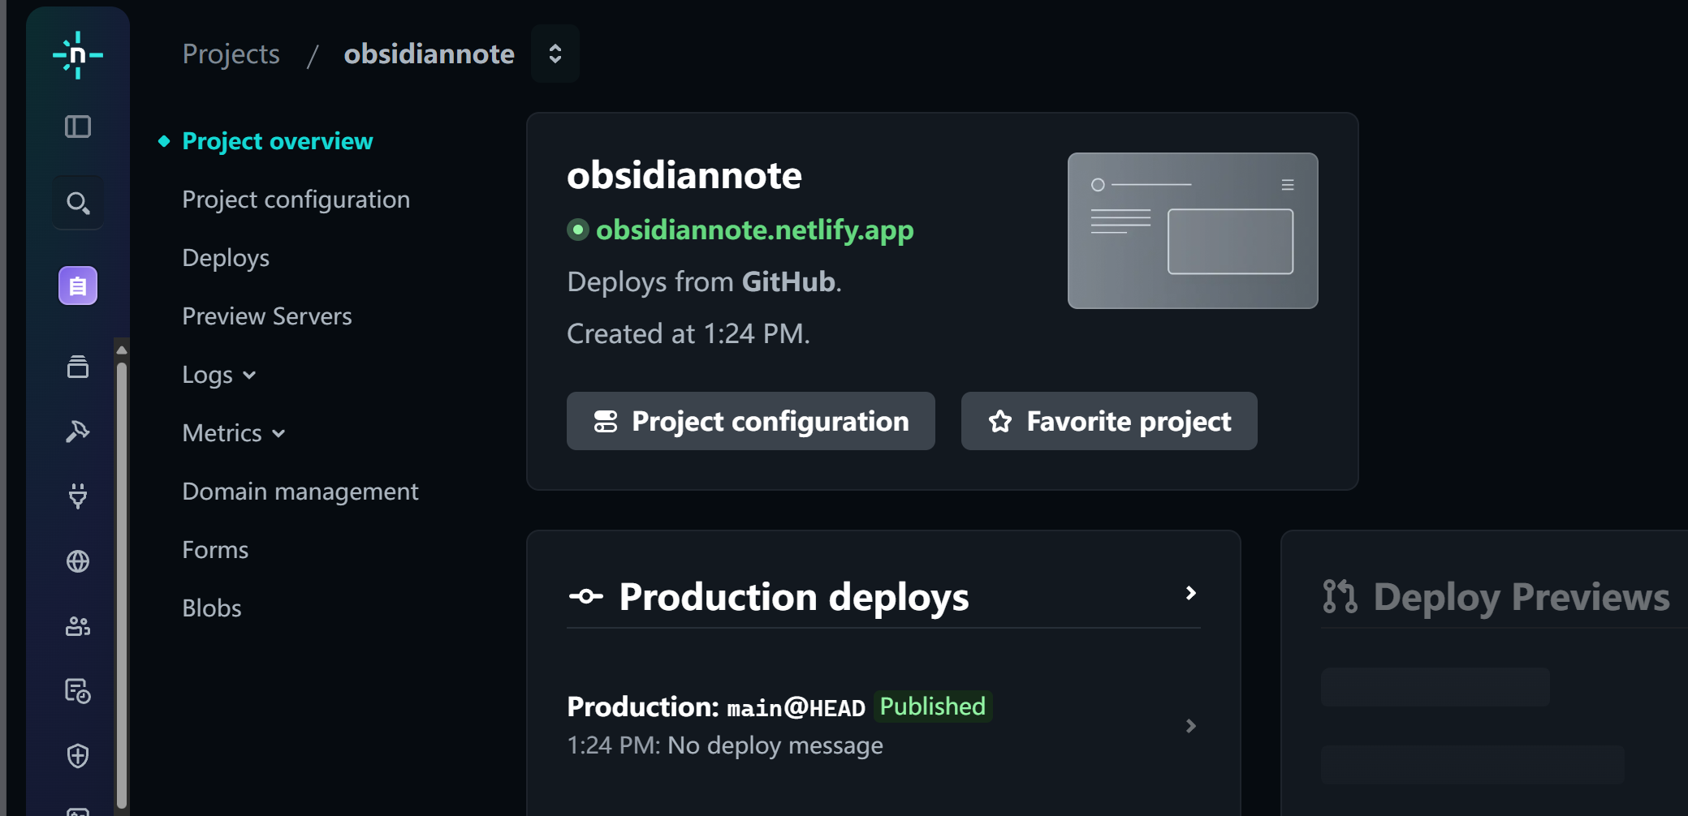1688x816 pixels.
Task: Open the builds hammer icon
Action: coord(78,432)
